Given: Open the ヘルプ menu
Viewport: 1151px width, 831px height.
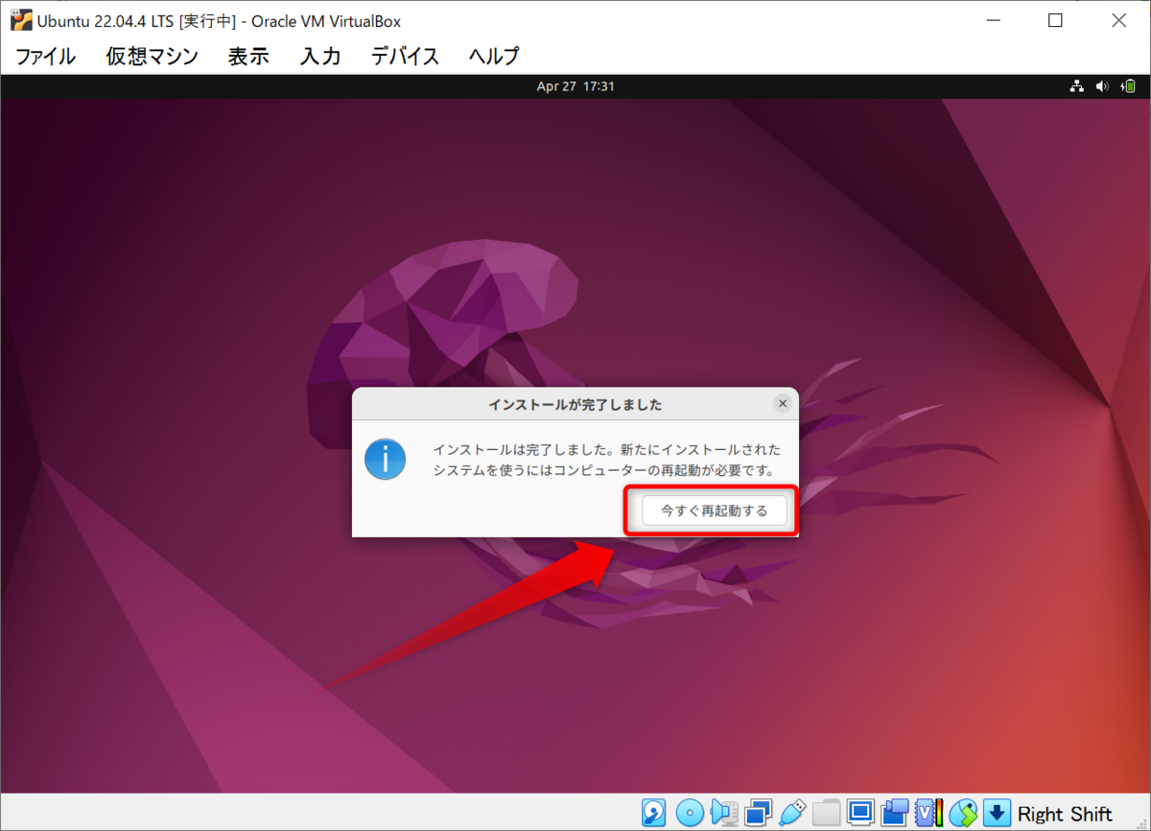Looking at the screenshot, I should 494,57.
